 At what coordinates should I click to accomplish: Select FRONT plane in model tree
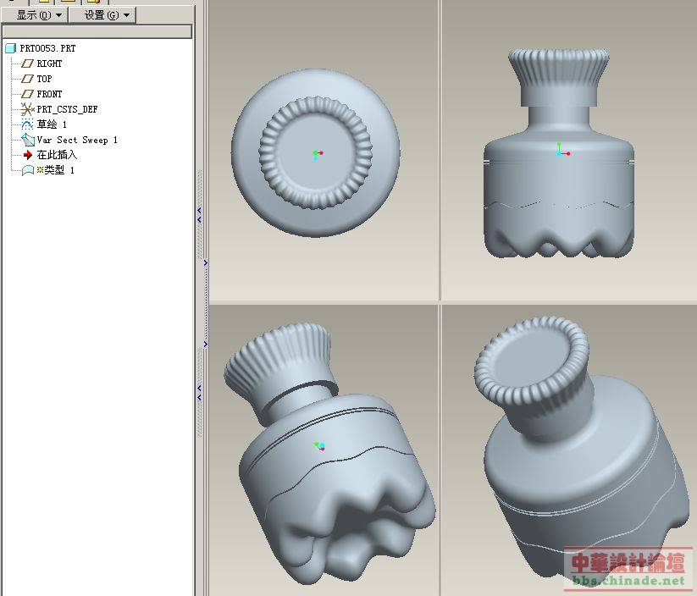click(x=49, y=94)
